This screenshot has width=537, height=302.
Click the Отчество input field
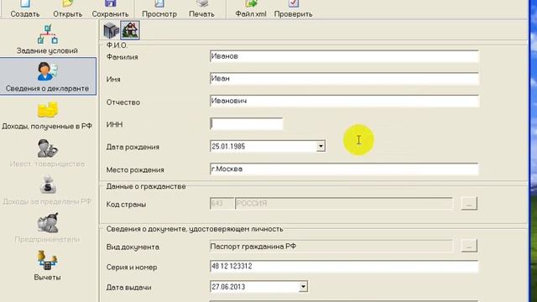[x=344, y=101]
